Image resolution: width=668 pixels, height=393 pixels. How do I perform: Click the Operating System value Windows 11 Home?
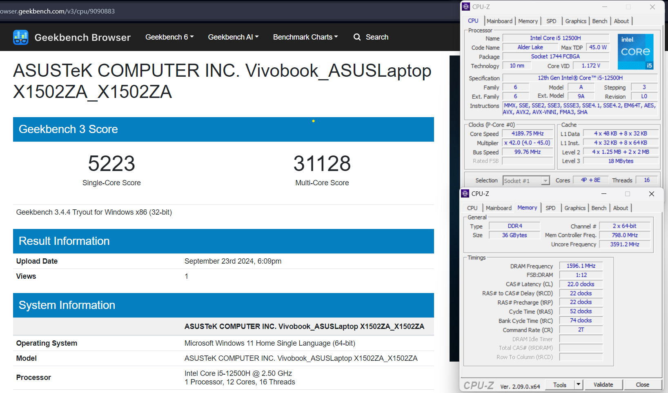(270, 343)
